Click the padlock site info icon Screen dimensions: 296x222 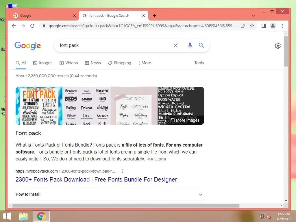click(x=44, y=26)
